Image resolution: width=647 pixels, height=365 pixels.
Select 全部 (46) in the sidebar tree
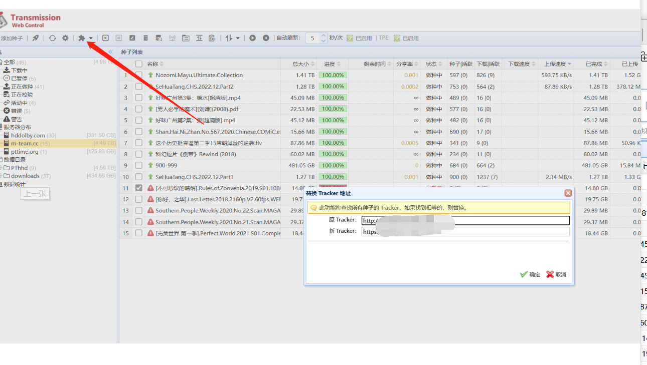(x=15, y=62)
